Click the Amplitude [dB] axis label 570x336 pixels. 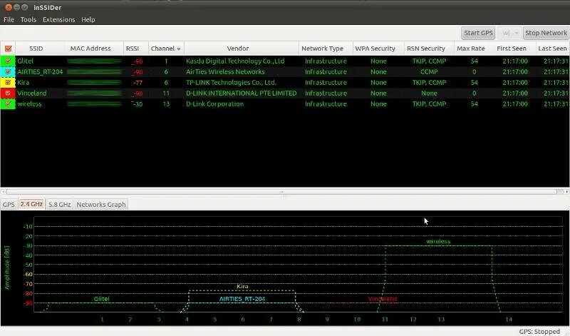click(7, 268)
